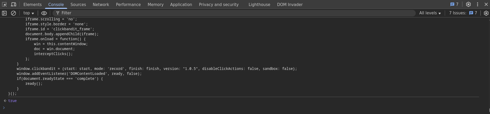Toggle the device toolbar icon
The image size is (490, 114).
tap(13, 4)
